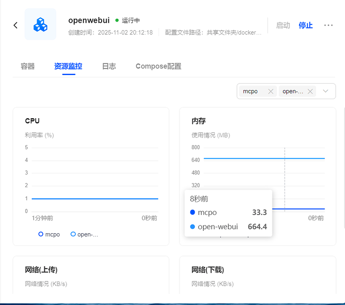Go back using the left arrow
This screenshot has height=305, width=345.
tap(15, 25)
